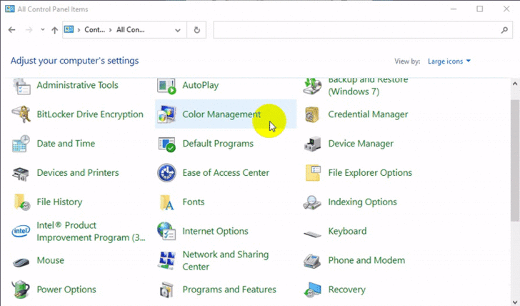The image size is (520, 306).
Task: Open the BitLocker Drive Encryption icon
Action: [x=21, y=114]
